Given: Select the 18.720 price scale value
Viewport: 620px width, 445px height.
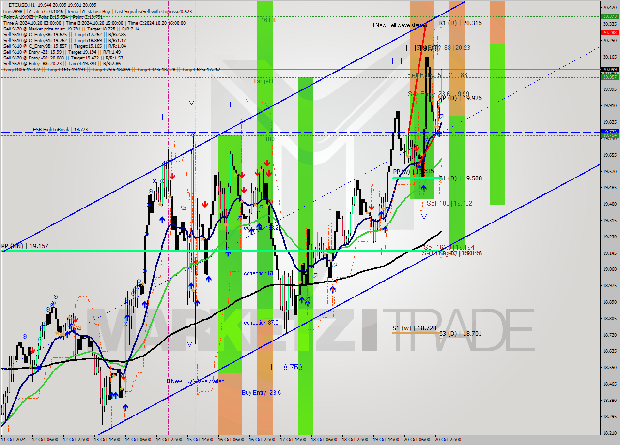Looking at the screenshot, I should click(609, 335).
